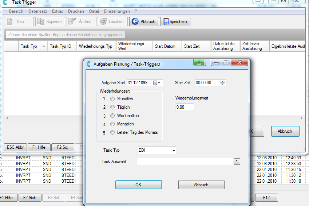309x206 pixels.
Task: Click the Löschen delete icon in toolbar
Action: point(103,22)
